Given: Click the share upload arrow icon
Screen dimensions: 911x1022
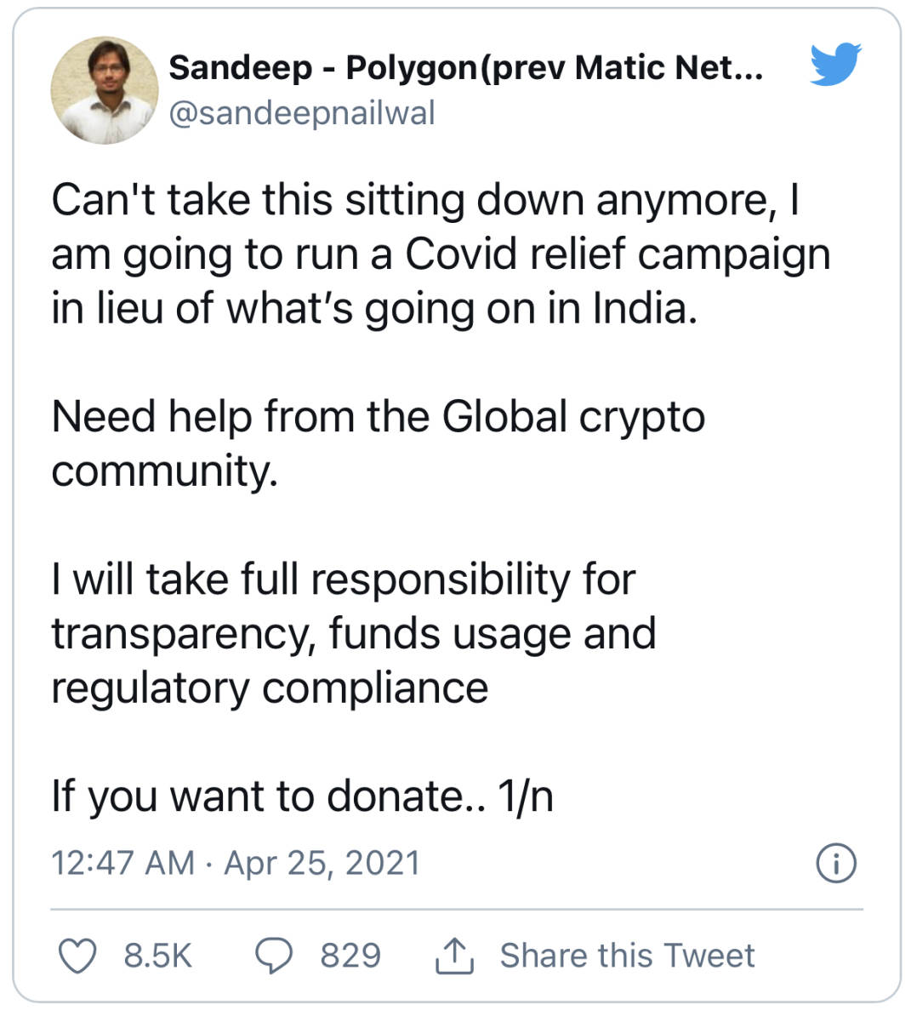Looking at the screenshot, I should point(453,956).
